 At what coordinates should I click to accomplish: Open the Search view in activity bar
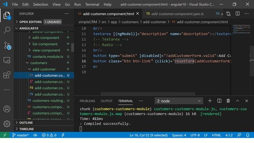click(7, 30)
